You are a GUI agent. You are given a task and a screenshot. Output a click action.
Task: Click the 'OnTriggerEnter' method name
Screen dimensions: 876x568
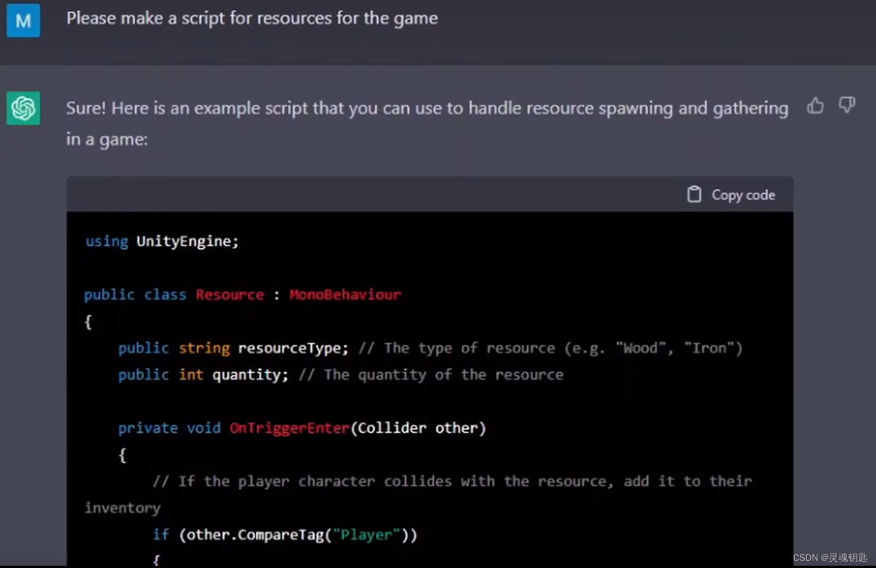click(x=289, y=428)
